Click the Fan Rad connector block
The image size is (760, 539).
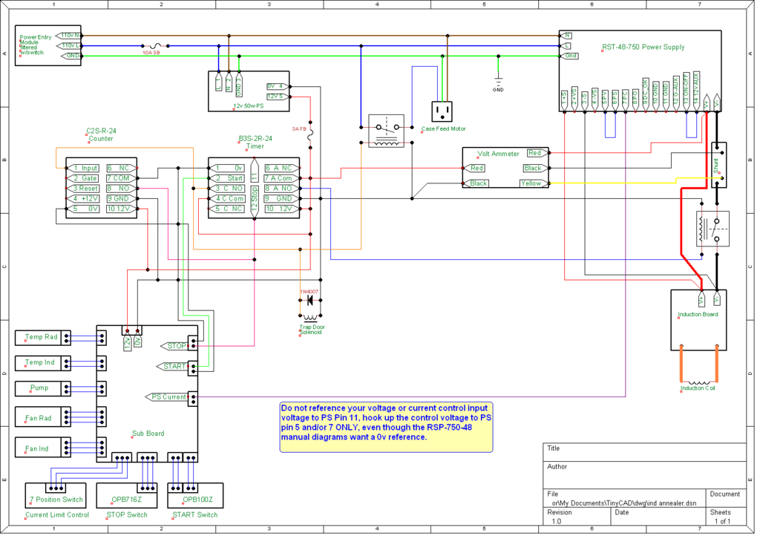point(42,416)
